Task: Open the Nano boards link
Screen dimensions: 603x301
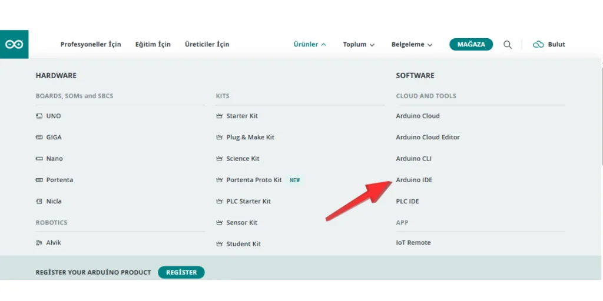Action: [x=54, y=159]
